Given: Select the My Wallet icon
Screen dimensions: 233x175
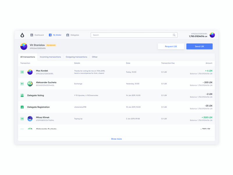Looking at the screenshot, I should pyautogui.click(x=50, y=35).
